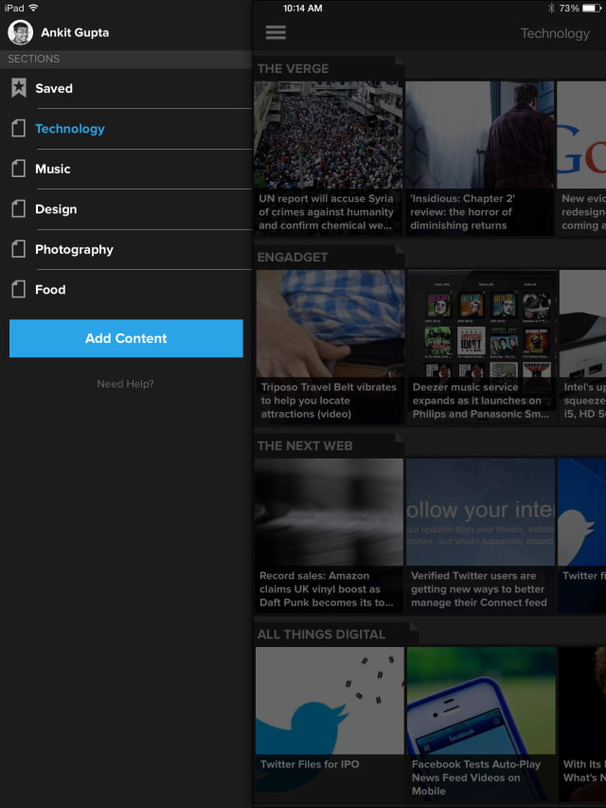The height and width of the screenshot is (808, 606).
Task: Click the page icon beside Music
Action: (x=19, y=169)
